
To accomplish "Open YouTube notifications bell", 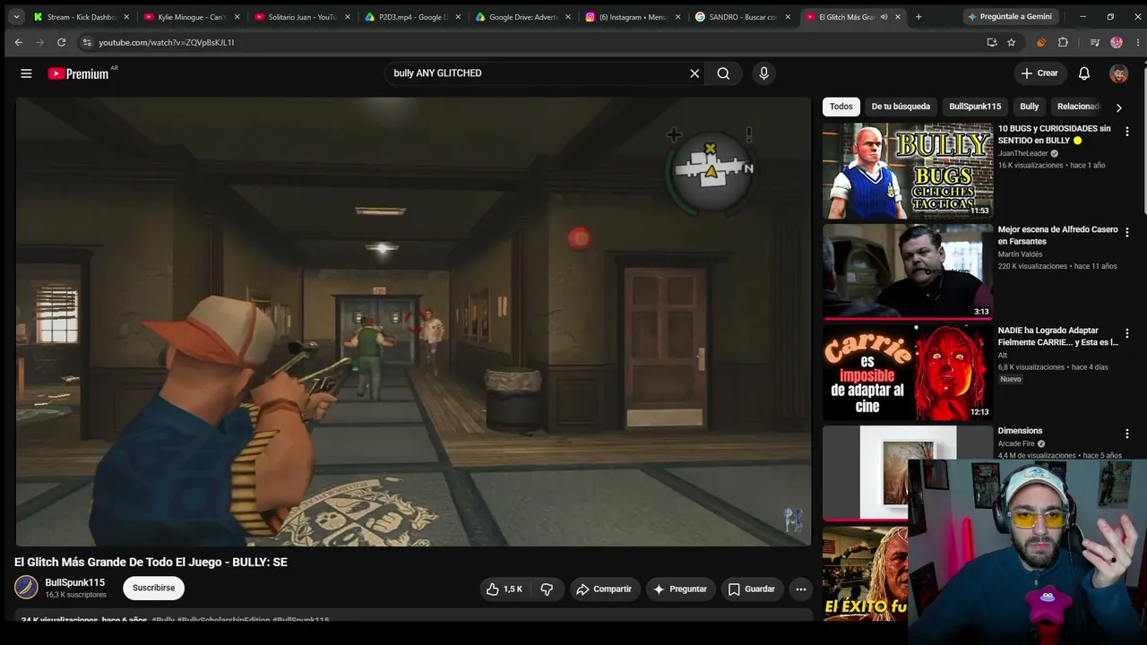I will click(x=1084, y=73).
